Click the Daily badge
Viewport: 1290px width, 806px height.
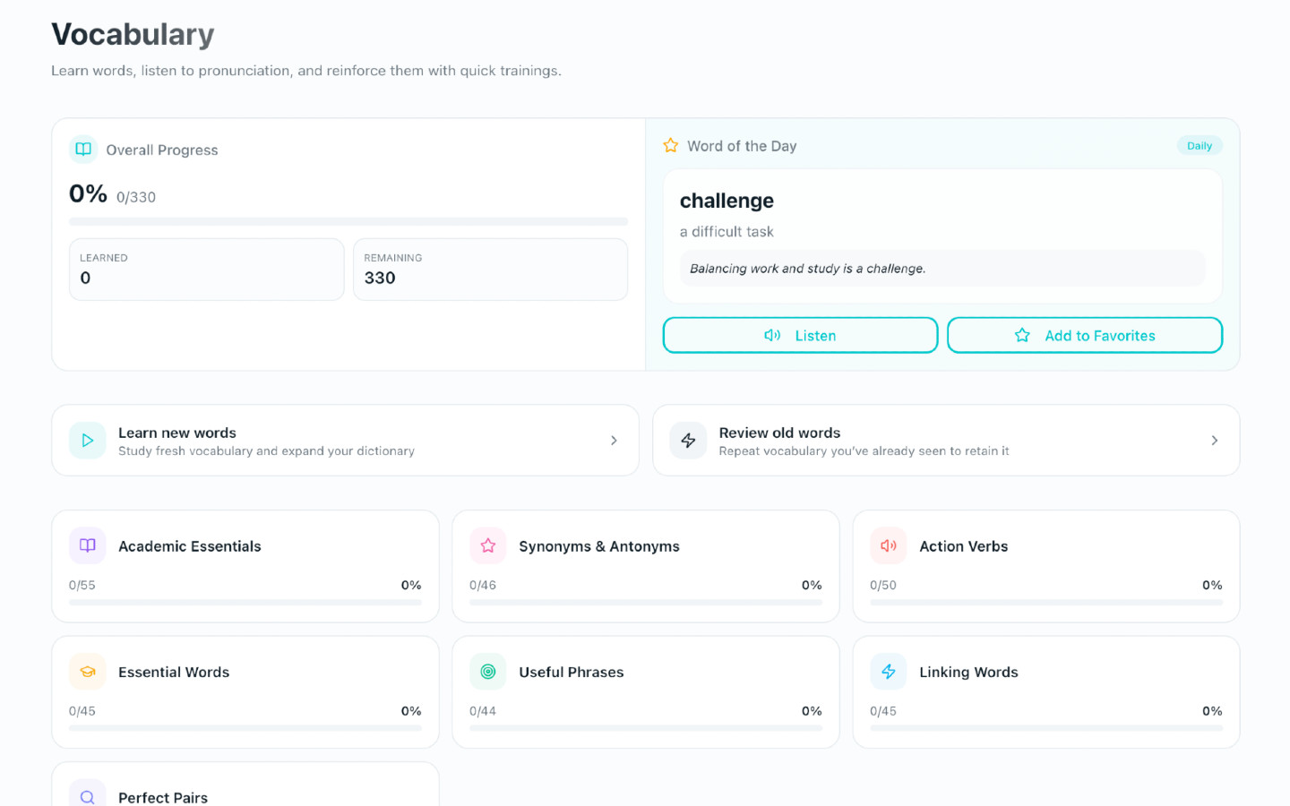1200,146
